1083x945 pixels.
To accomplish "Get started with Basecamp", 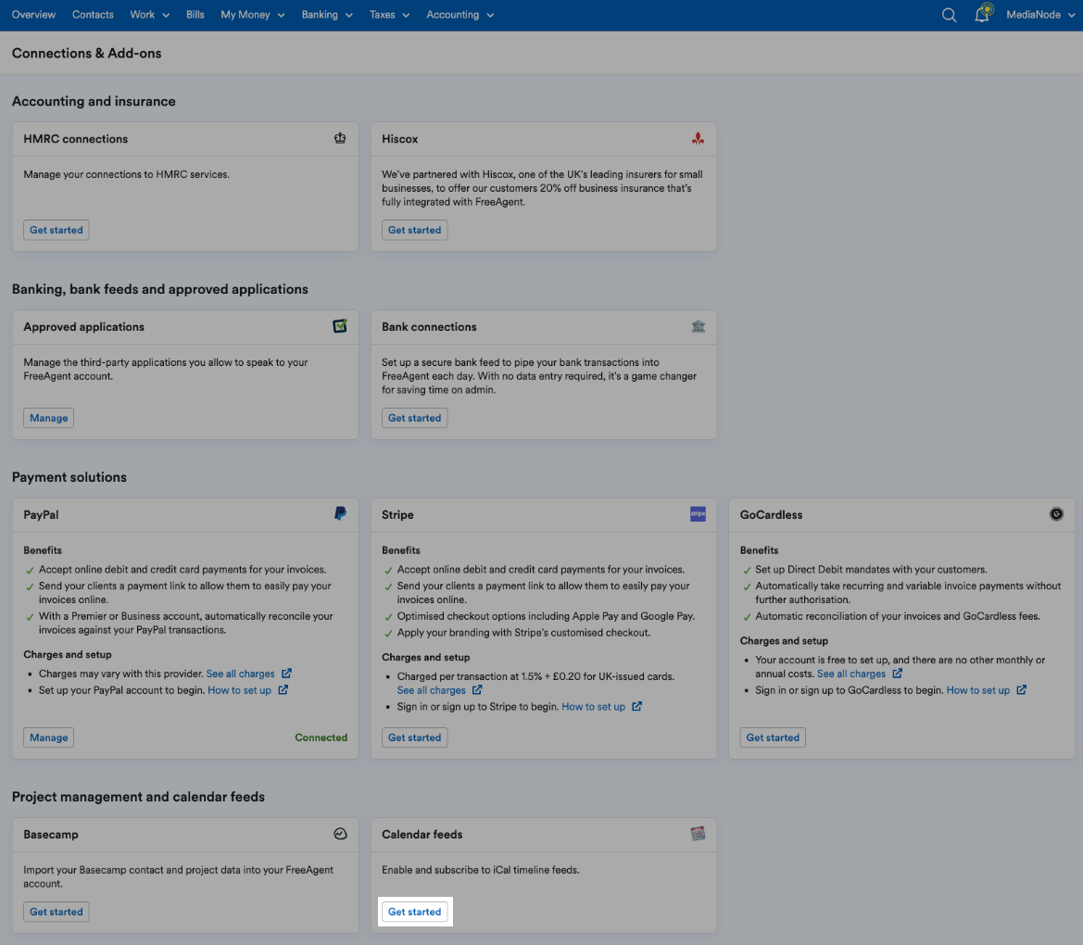I will 56,912.
